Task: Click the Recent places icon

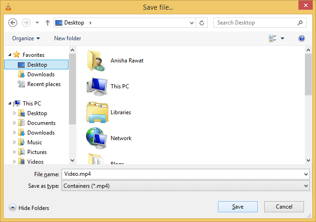Action: tap(21, 84)
